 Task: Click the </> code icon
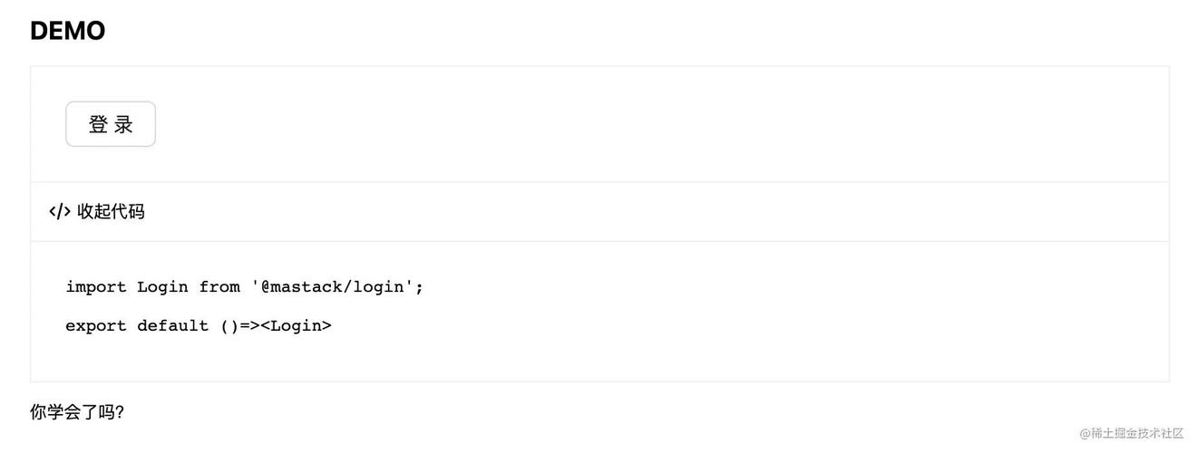tap(60, 212)
